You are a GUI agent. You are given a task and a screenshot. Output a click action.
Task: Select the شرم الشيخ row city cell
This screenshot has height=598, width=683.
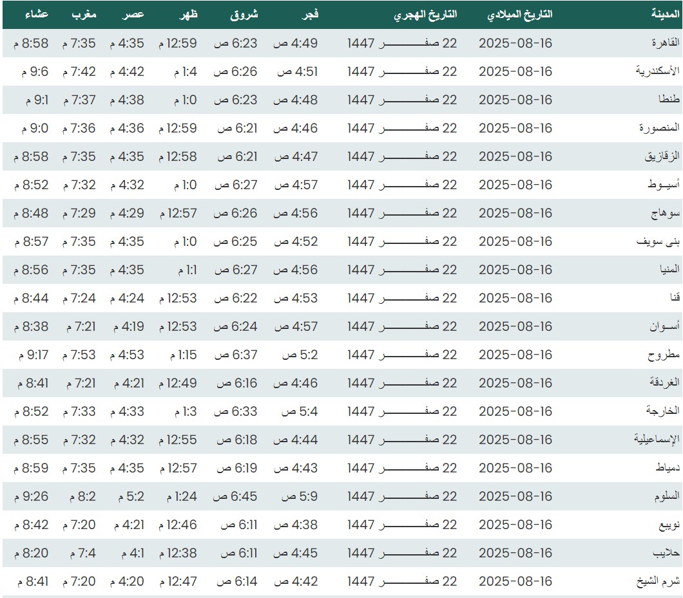[x=660, y=581]
